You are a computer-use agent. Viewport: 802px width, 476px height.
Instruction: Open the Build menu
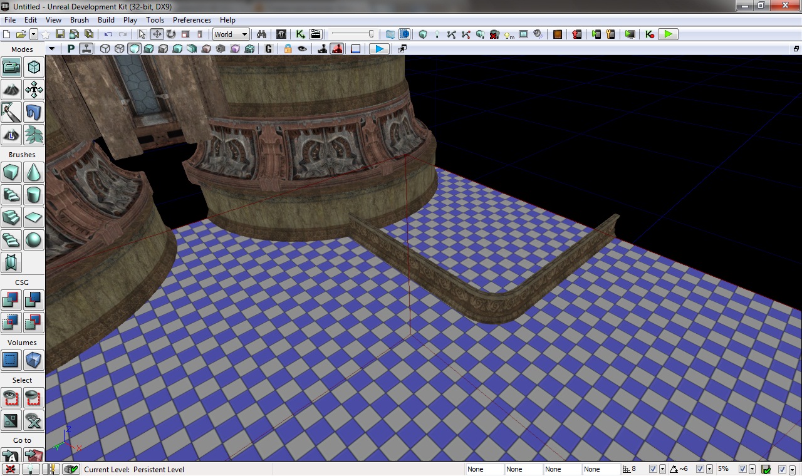(106, 20)
